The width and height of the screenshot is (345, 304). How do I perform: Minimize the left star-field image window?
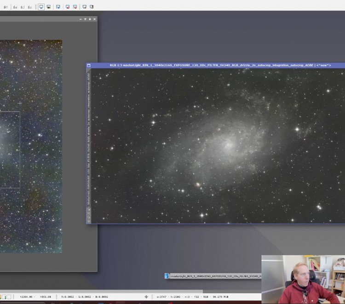point(80,19)
